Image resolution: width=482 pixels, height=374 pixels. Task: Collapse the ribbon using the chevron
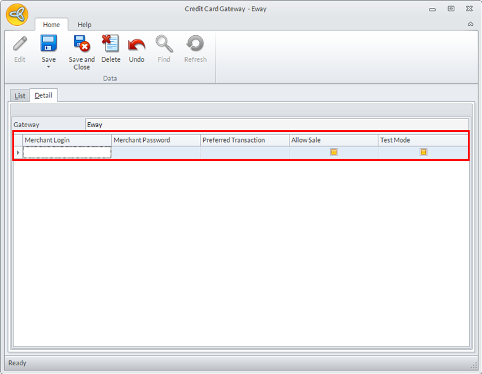click(x=471, y=24)
